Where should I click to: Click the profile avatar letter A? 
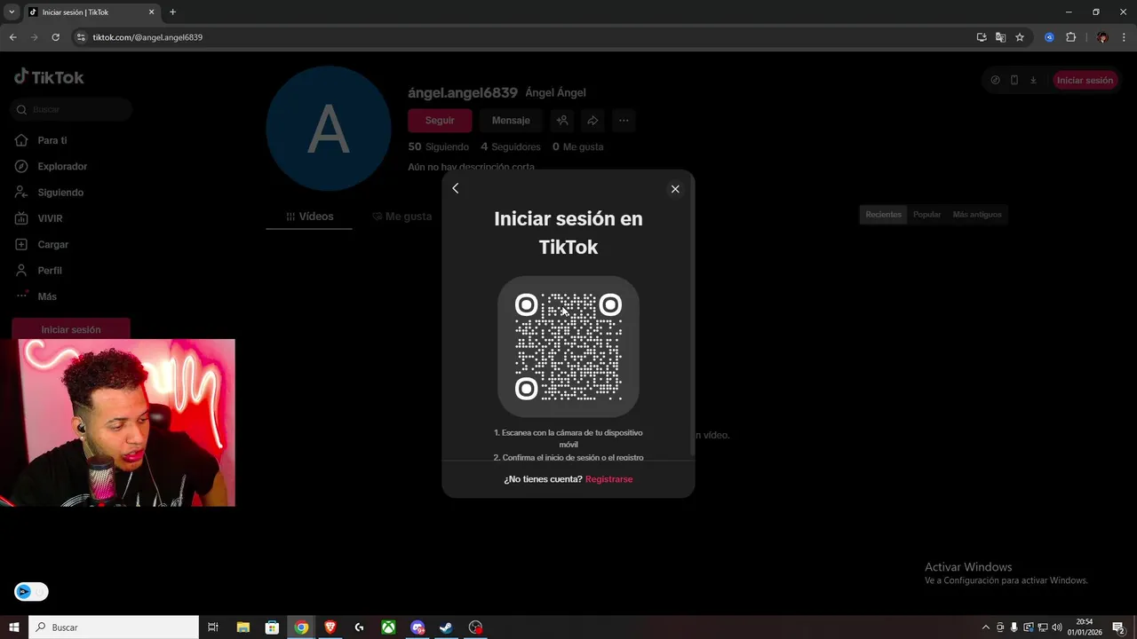pos(329,129)
